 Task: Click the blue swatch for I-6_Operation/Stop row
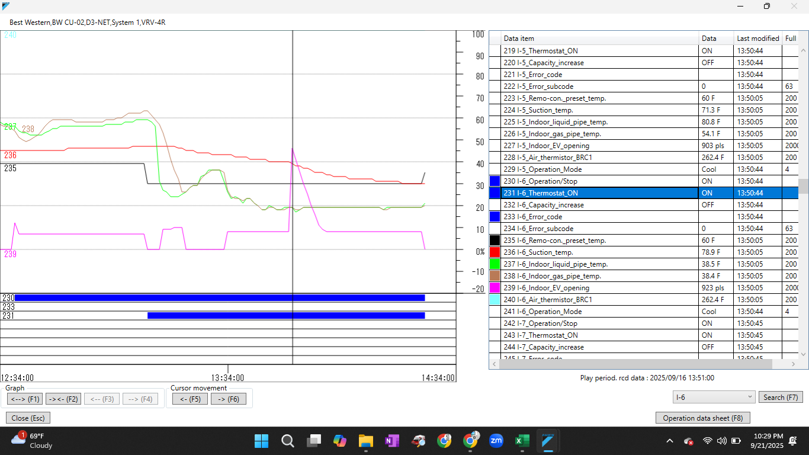tap(495, 181)
